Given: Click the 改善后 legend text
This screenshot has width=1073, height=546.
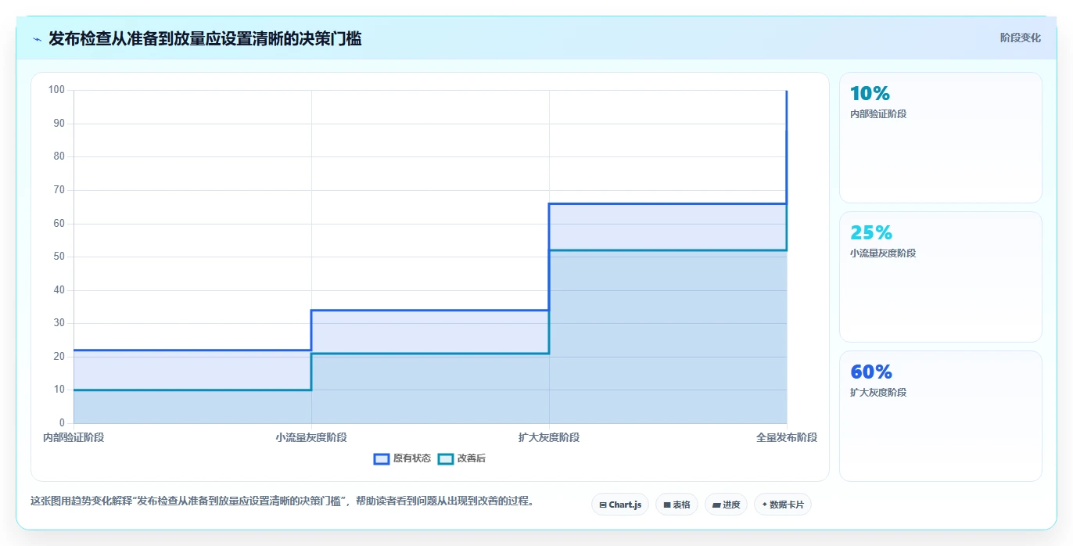Looking at the screenshot, I should (x=472, y=458).
